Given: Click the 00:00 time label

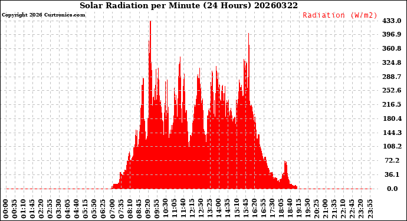Looking at the screenshot, I should pyautogui.click(x=6, y=209).
